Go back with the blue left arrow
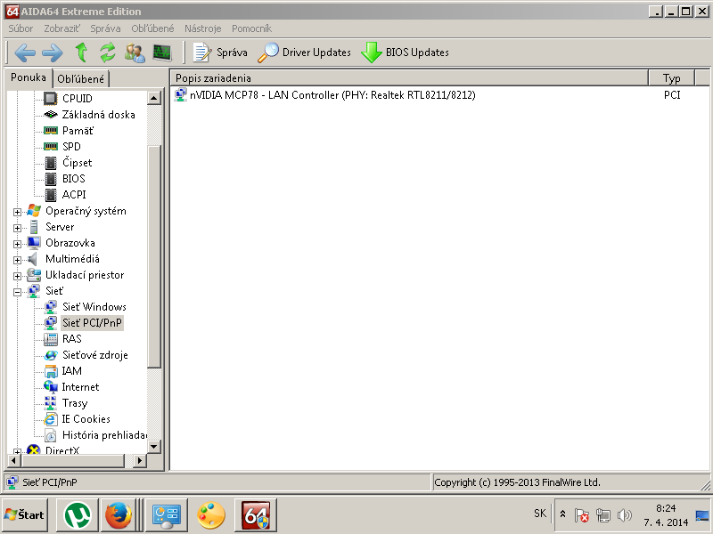This screenshot has height=534, width=713. pyautogui.click(x=25, y=53)
